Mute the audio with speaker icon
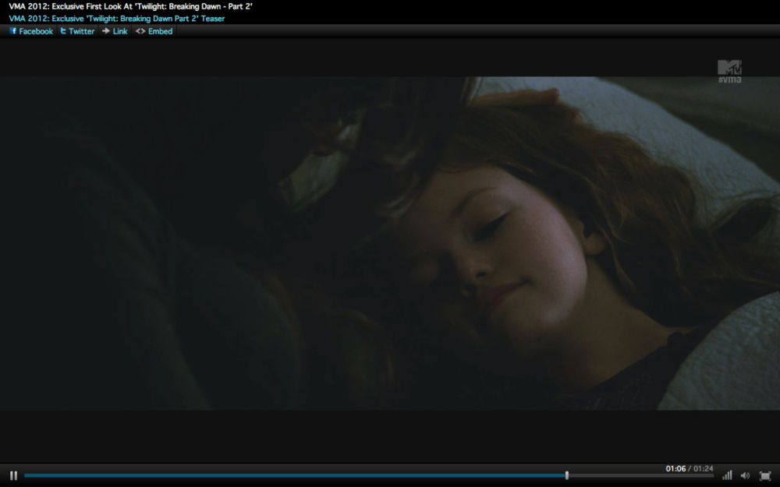780x487 pixels. [x=745, y=475]
